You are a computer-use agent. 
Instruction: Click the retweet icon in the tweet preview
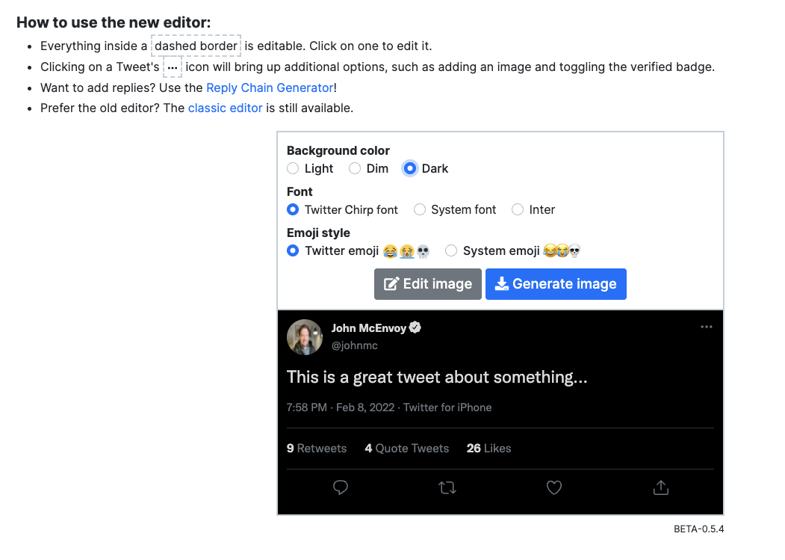coord(447,487)
